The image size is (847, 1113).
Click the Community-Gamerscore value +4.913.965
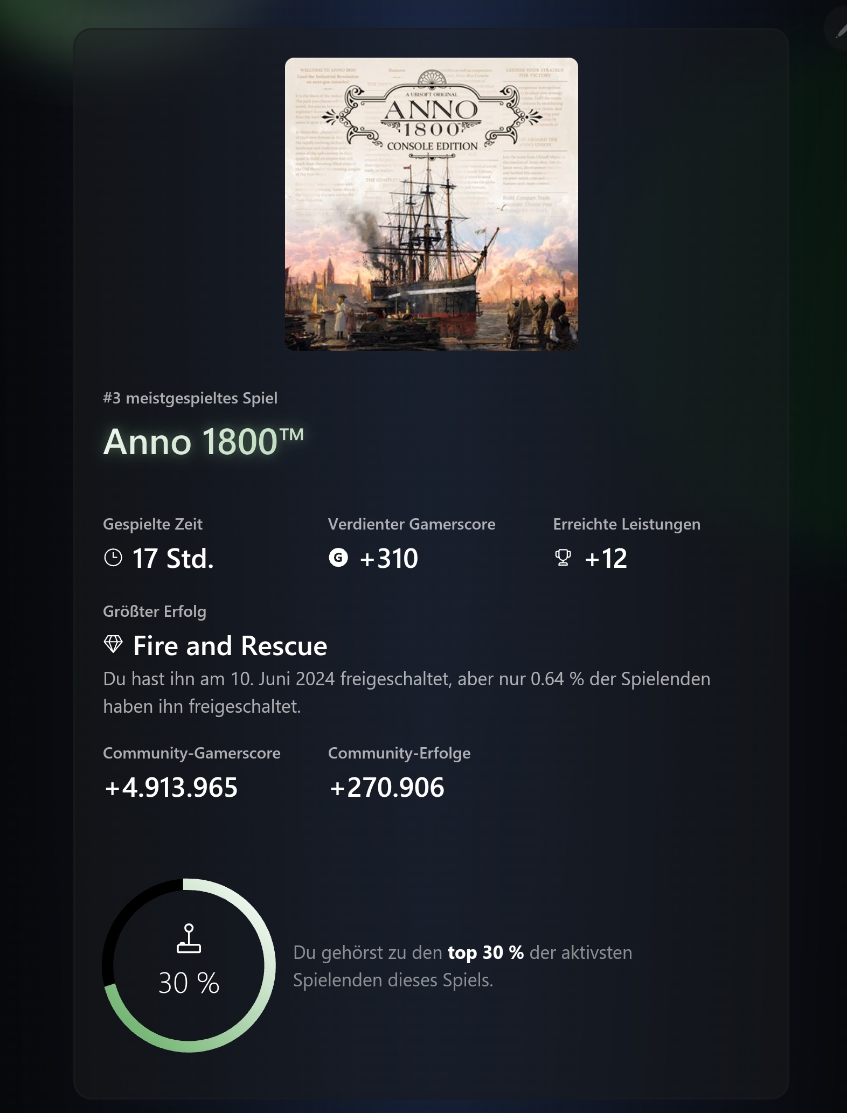(x=171, y=787)
